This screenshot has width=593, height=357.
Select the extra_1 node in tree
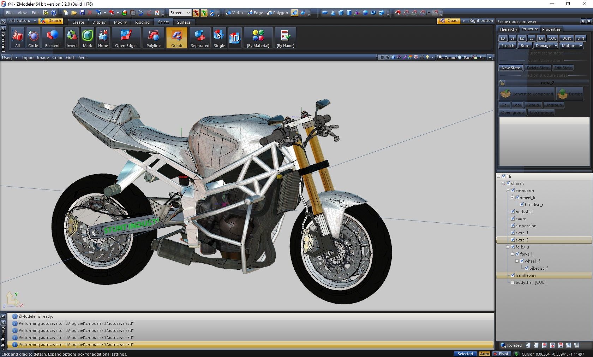tap(522, 233)
